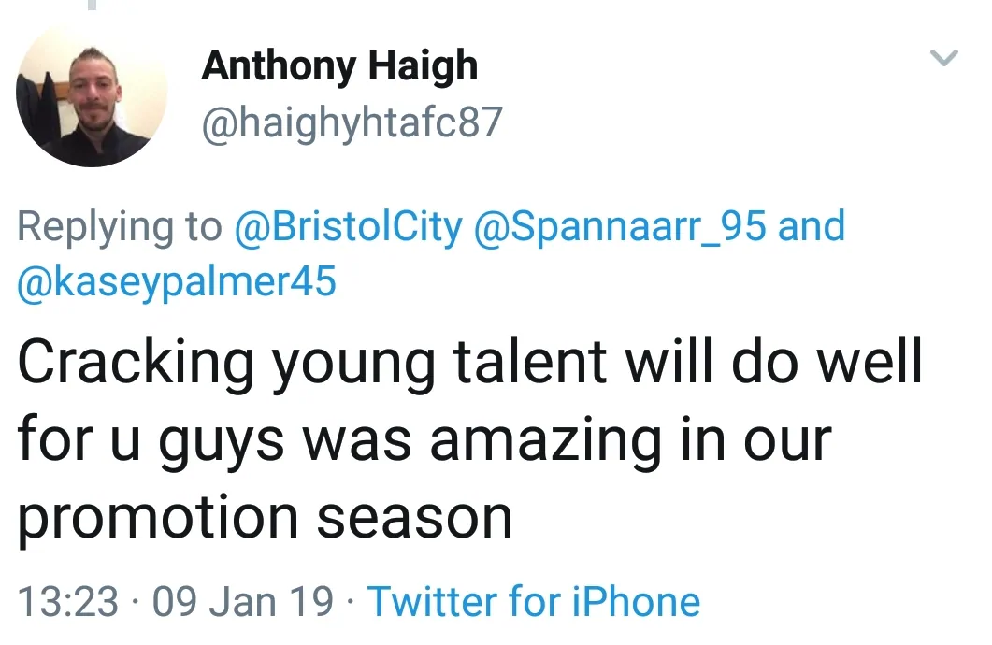Click the 13:23 time stamp

68,601
